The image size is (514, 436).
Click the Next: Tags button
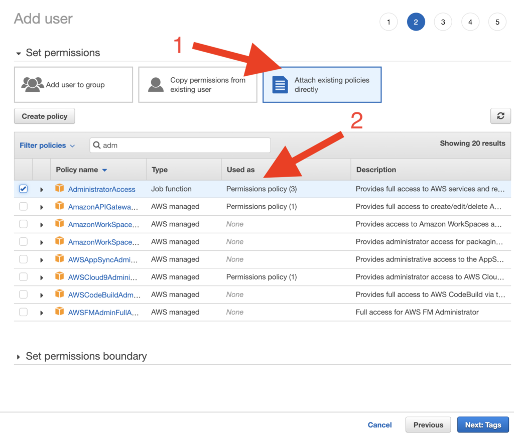(483, 425)
